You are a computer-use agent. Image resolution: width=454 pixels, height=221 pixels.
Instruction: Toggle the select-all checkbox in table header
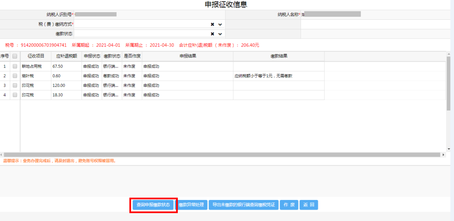[15, 56]
